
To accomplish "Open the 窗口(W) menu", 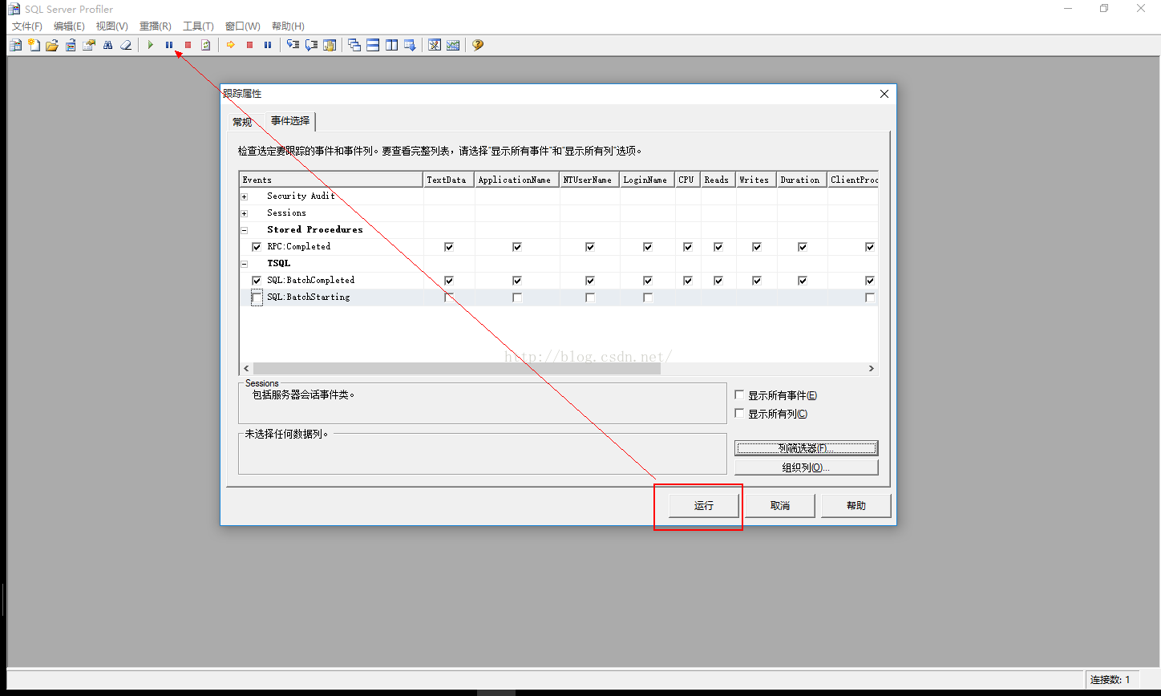I will tap(242, 26).
